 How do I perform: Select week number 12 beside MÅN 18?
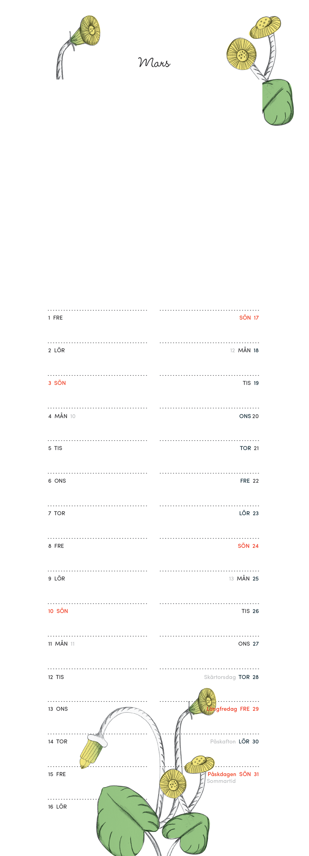pyautogui.click(x=232, y=351)
